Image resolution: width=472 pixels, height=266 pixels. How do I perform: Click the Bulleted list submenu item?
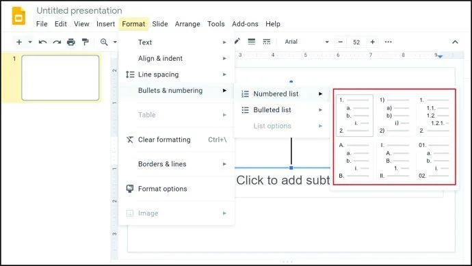[282, 110]
